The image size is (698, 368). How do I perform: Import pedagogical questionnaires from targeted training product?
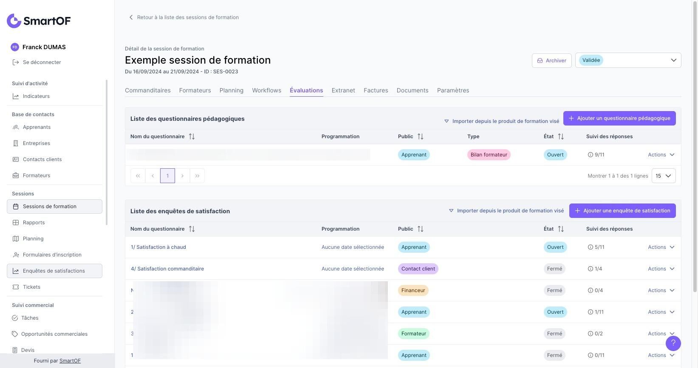(x=501, y=121)
